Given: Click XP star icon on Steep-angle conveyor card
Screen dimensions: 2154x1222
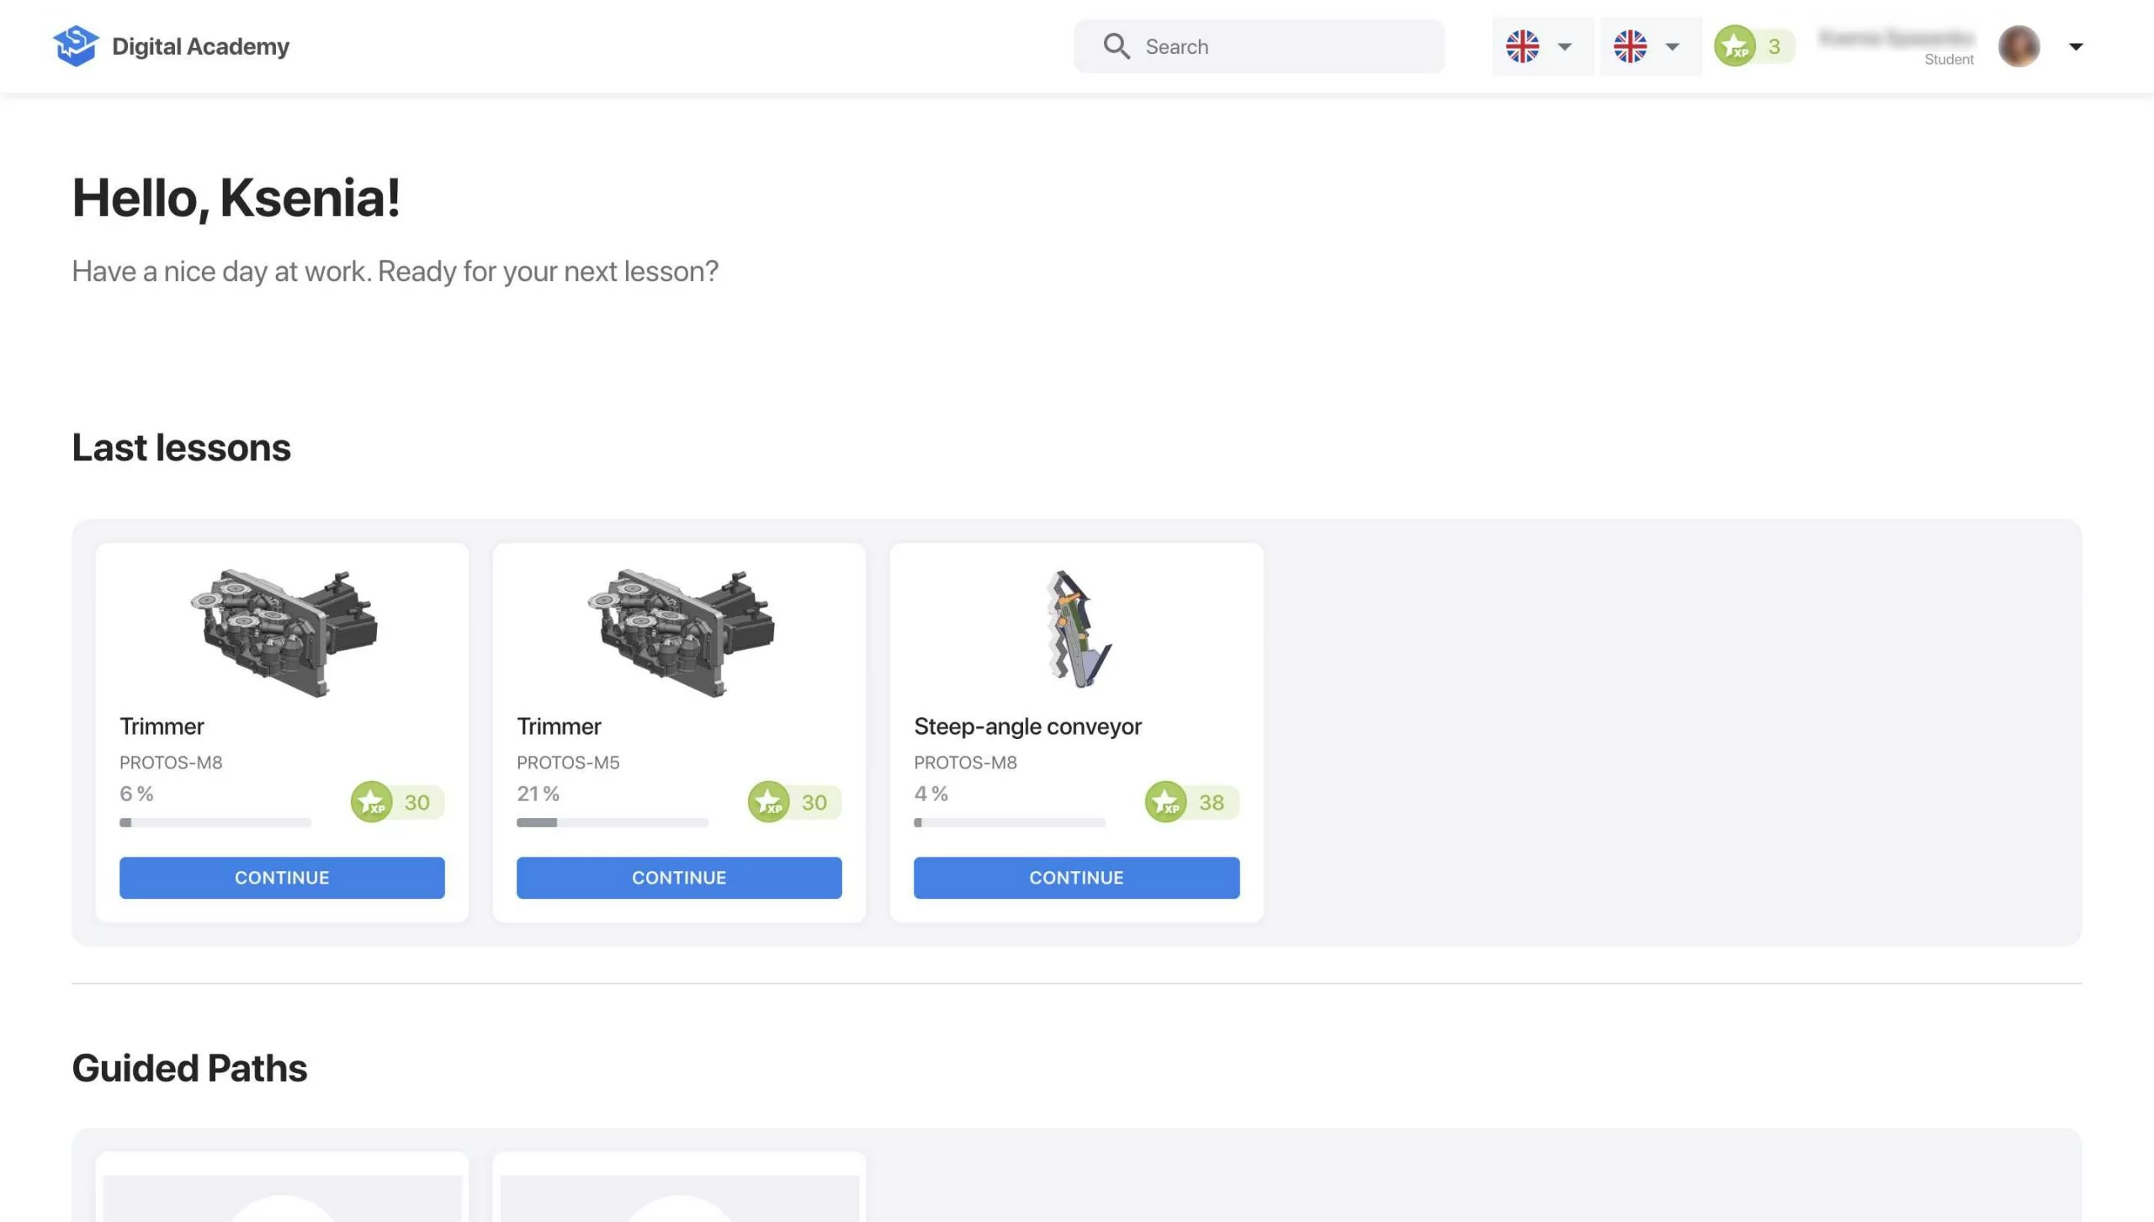Looking at the screenshot, I should click(x=1165, y=801).
